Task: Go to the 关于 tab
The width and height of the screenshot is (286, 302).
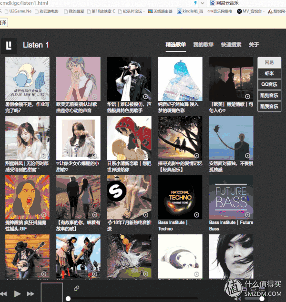Action: (x=254, y=45)
